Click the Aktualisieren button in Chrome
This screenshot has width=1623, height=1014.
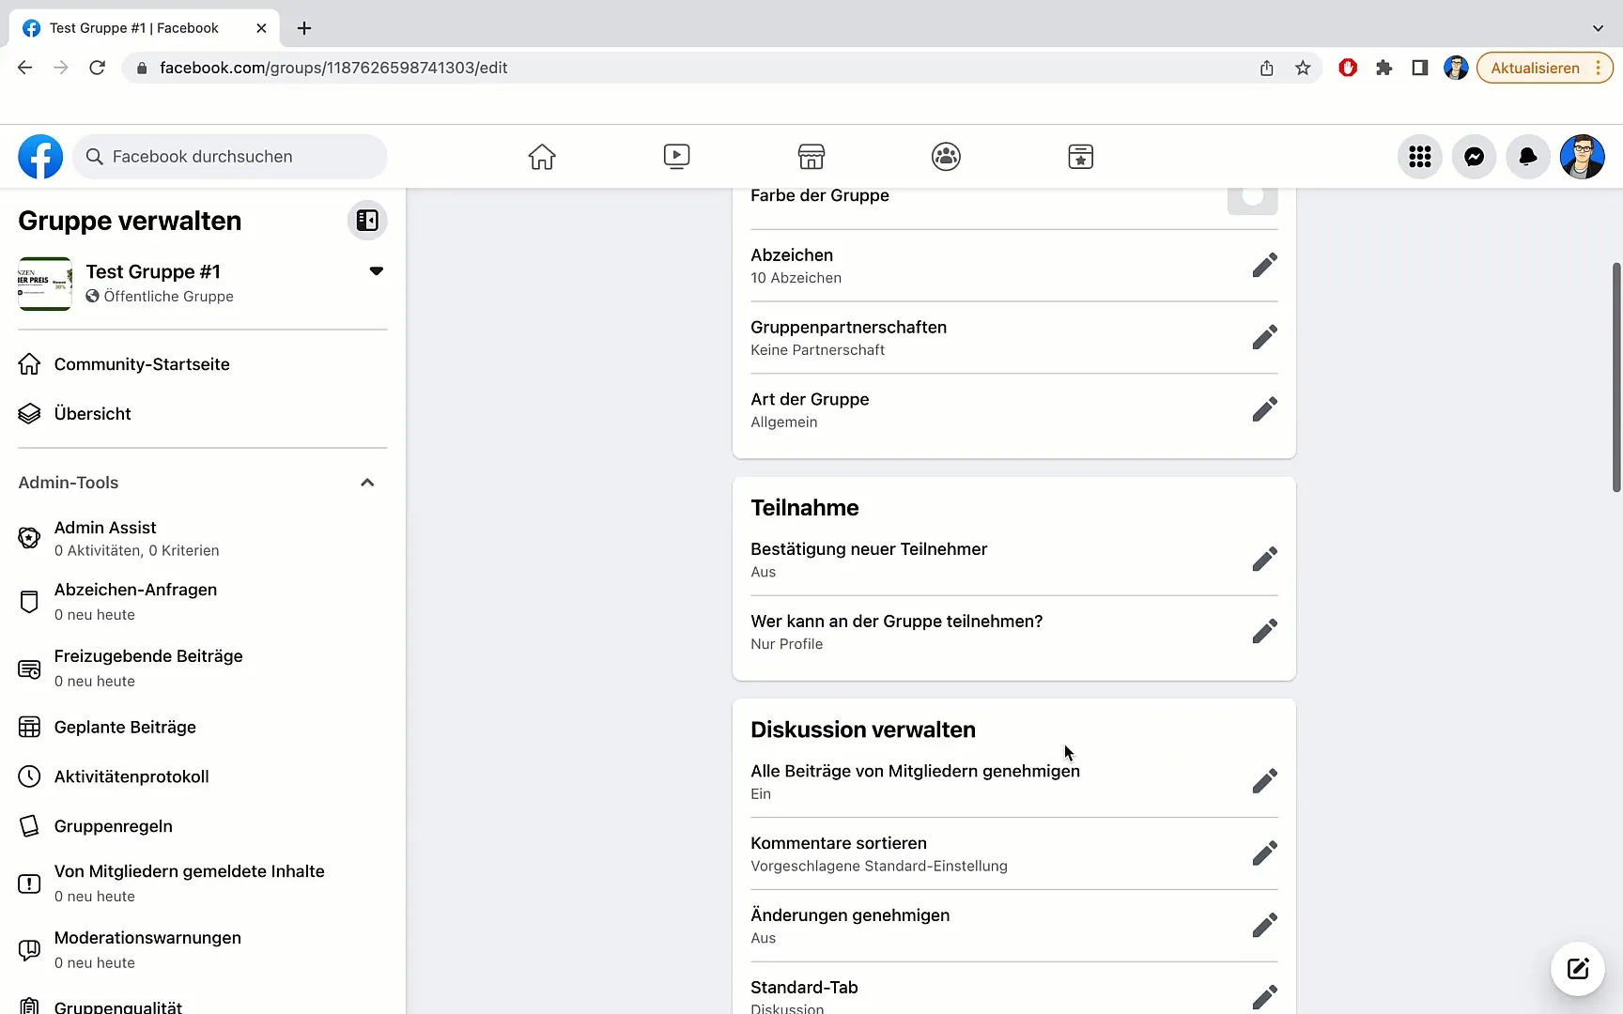[1535, 68]
